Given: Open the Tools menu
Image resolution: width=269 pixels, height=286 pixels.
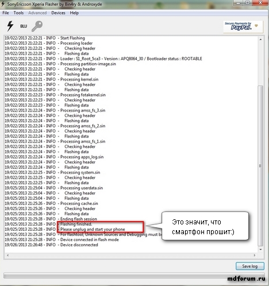Looking at the screenshot, I should pyautogui.click(x=18, y=13).
